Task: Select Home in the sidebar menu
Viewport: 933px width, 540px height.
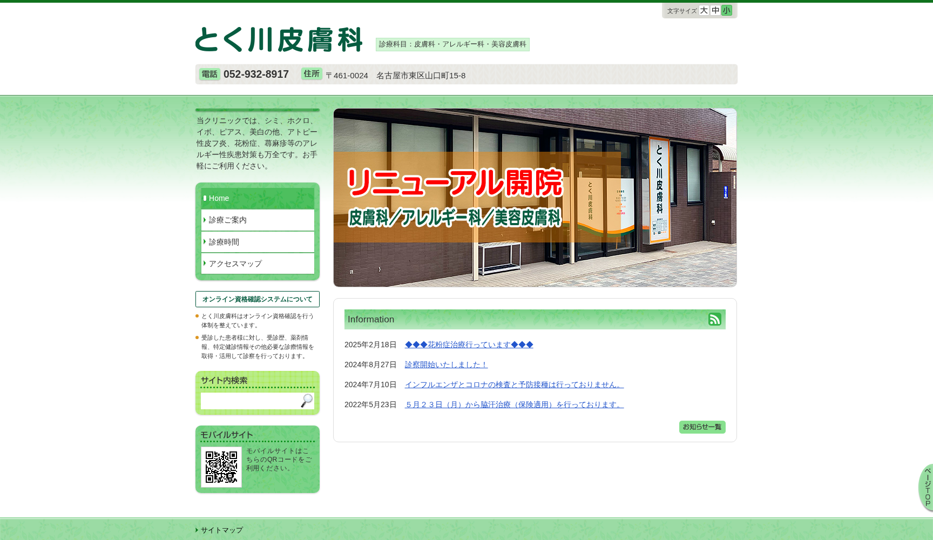Action: pyautogui.click(x=258, y=198)
